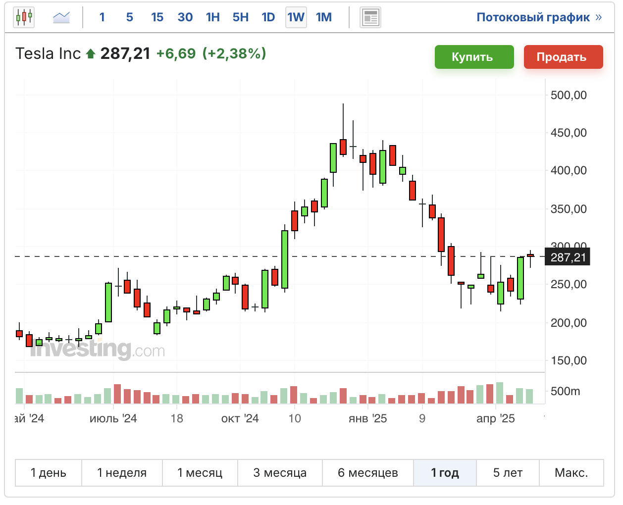
Task: Select the candlestick chart type icon
Action: click(24, 17)
